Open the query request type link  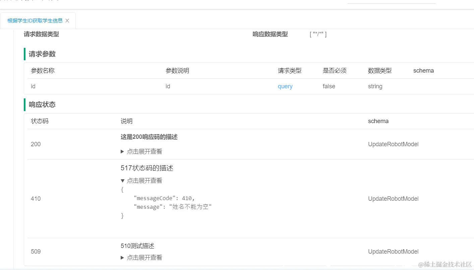coord(285,86)
